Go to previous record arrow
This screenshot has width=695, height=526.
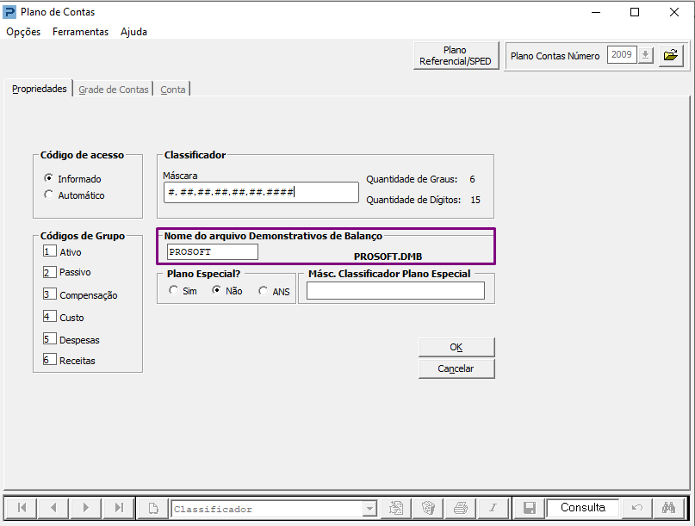(x=53, y=507)
